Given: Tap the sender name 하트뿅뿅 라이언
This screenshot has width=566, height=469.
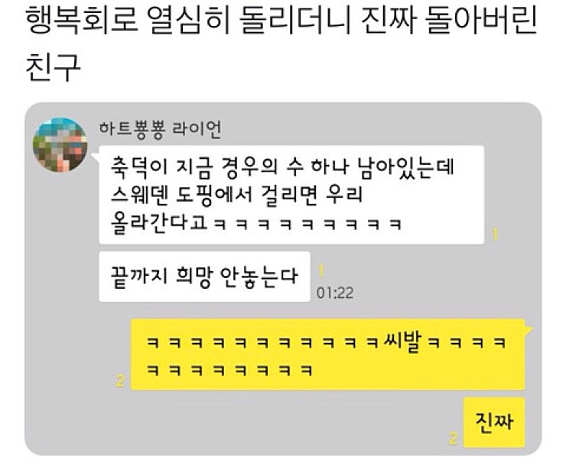Looking at the screenshot, I should coord(161,129).
